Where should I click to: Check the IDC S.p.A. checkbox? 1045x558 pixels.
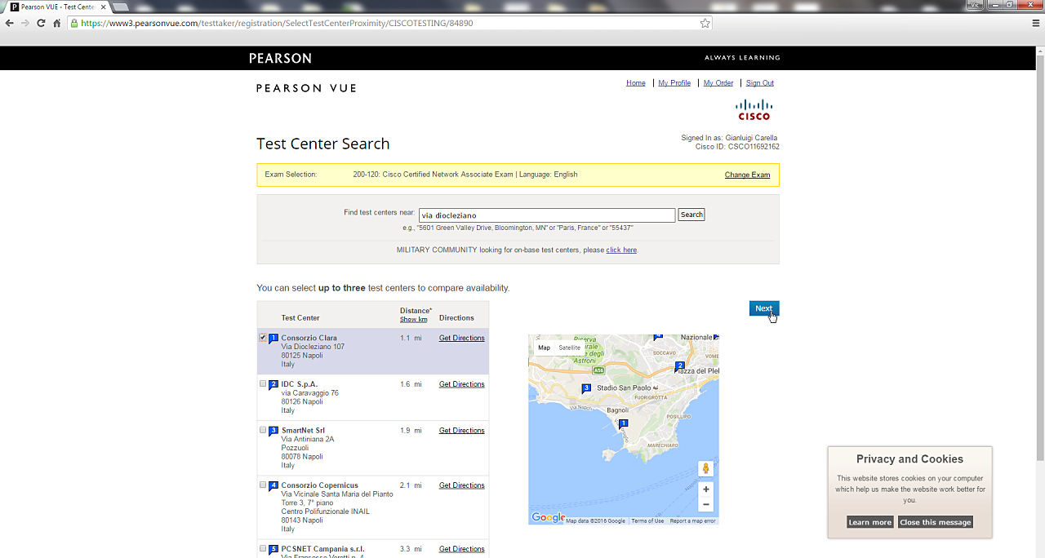(263, 383)
